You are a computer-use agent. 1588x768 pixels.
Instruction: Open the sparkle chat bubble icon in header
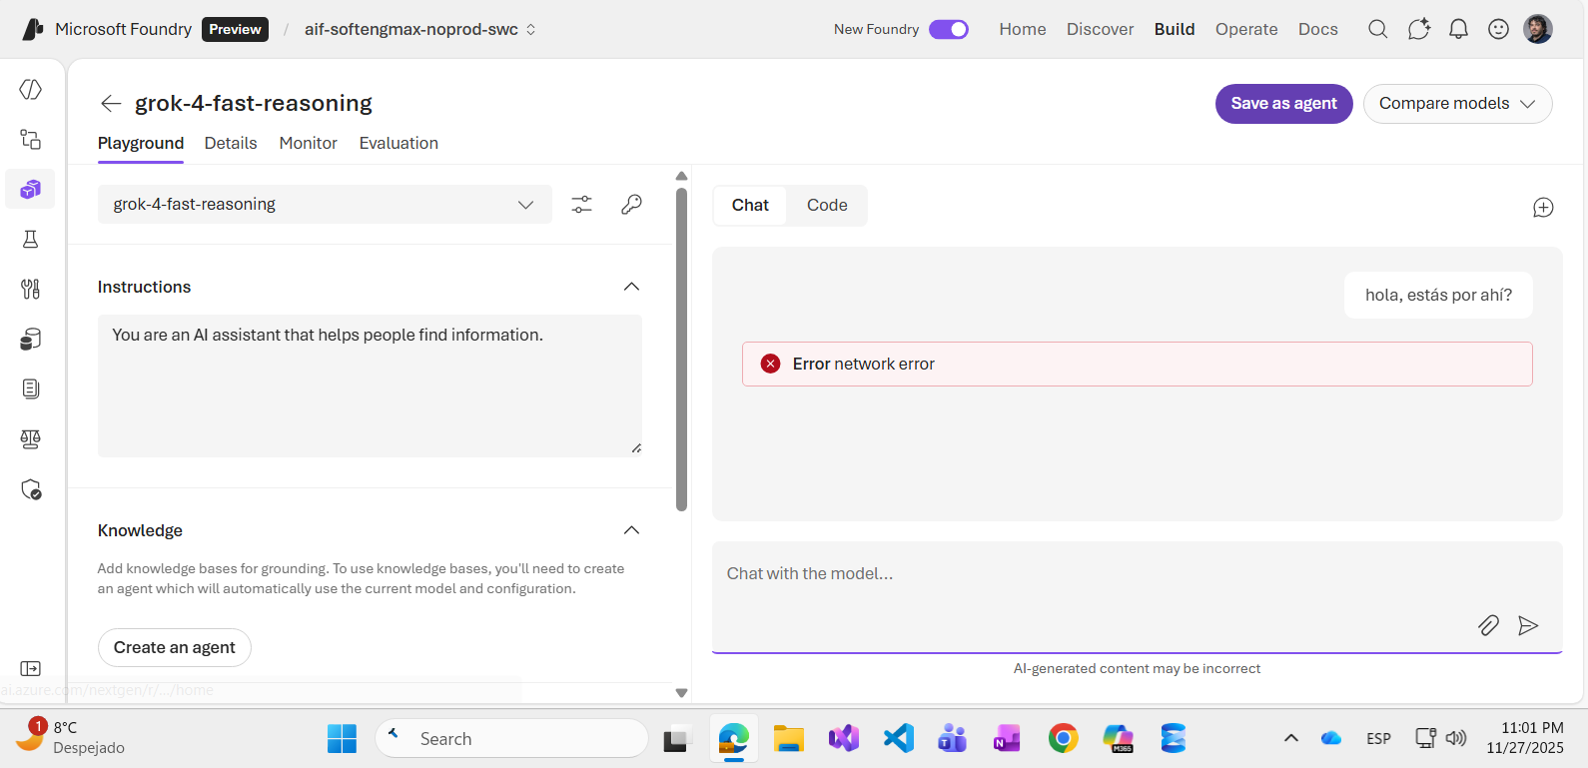(1418, 29)
